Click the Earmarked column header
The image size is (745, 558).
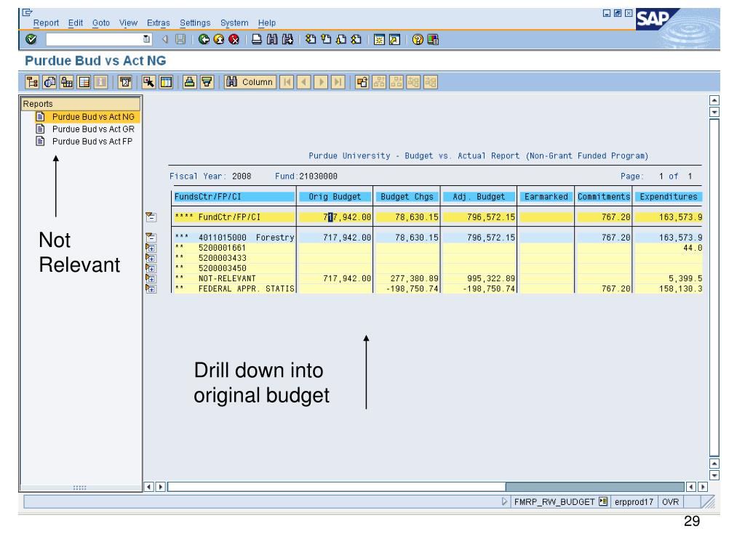coord(546,196)
